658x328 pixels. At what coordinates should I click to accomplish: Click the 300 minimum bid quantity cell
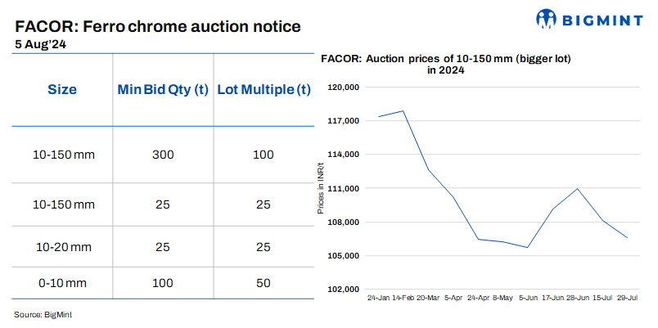(x=162, y=155)
